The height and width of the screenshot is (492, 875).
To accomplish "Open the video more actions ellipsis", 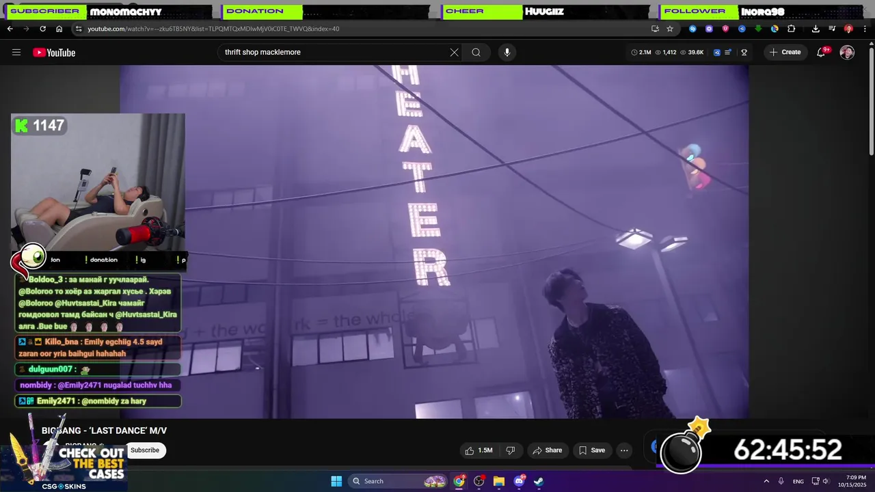I will pyautogui.click(x=624, y=450).
